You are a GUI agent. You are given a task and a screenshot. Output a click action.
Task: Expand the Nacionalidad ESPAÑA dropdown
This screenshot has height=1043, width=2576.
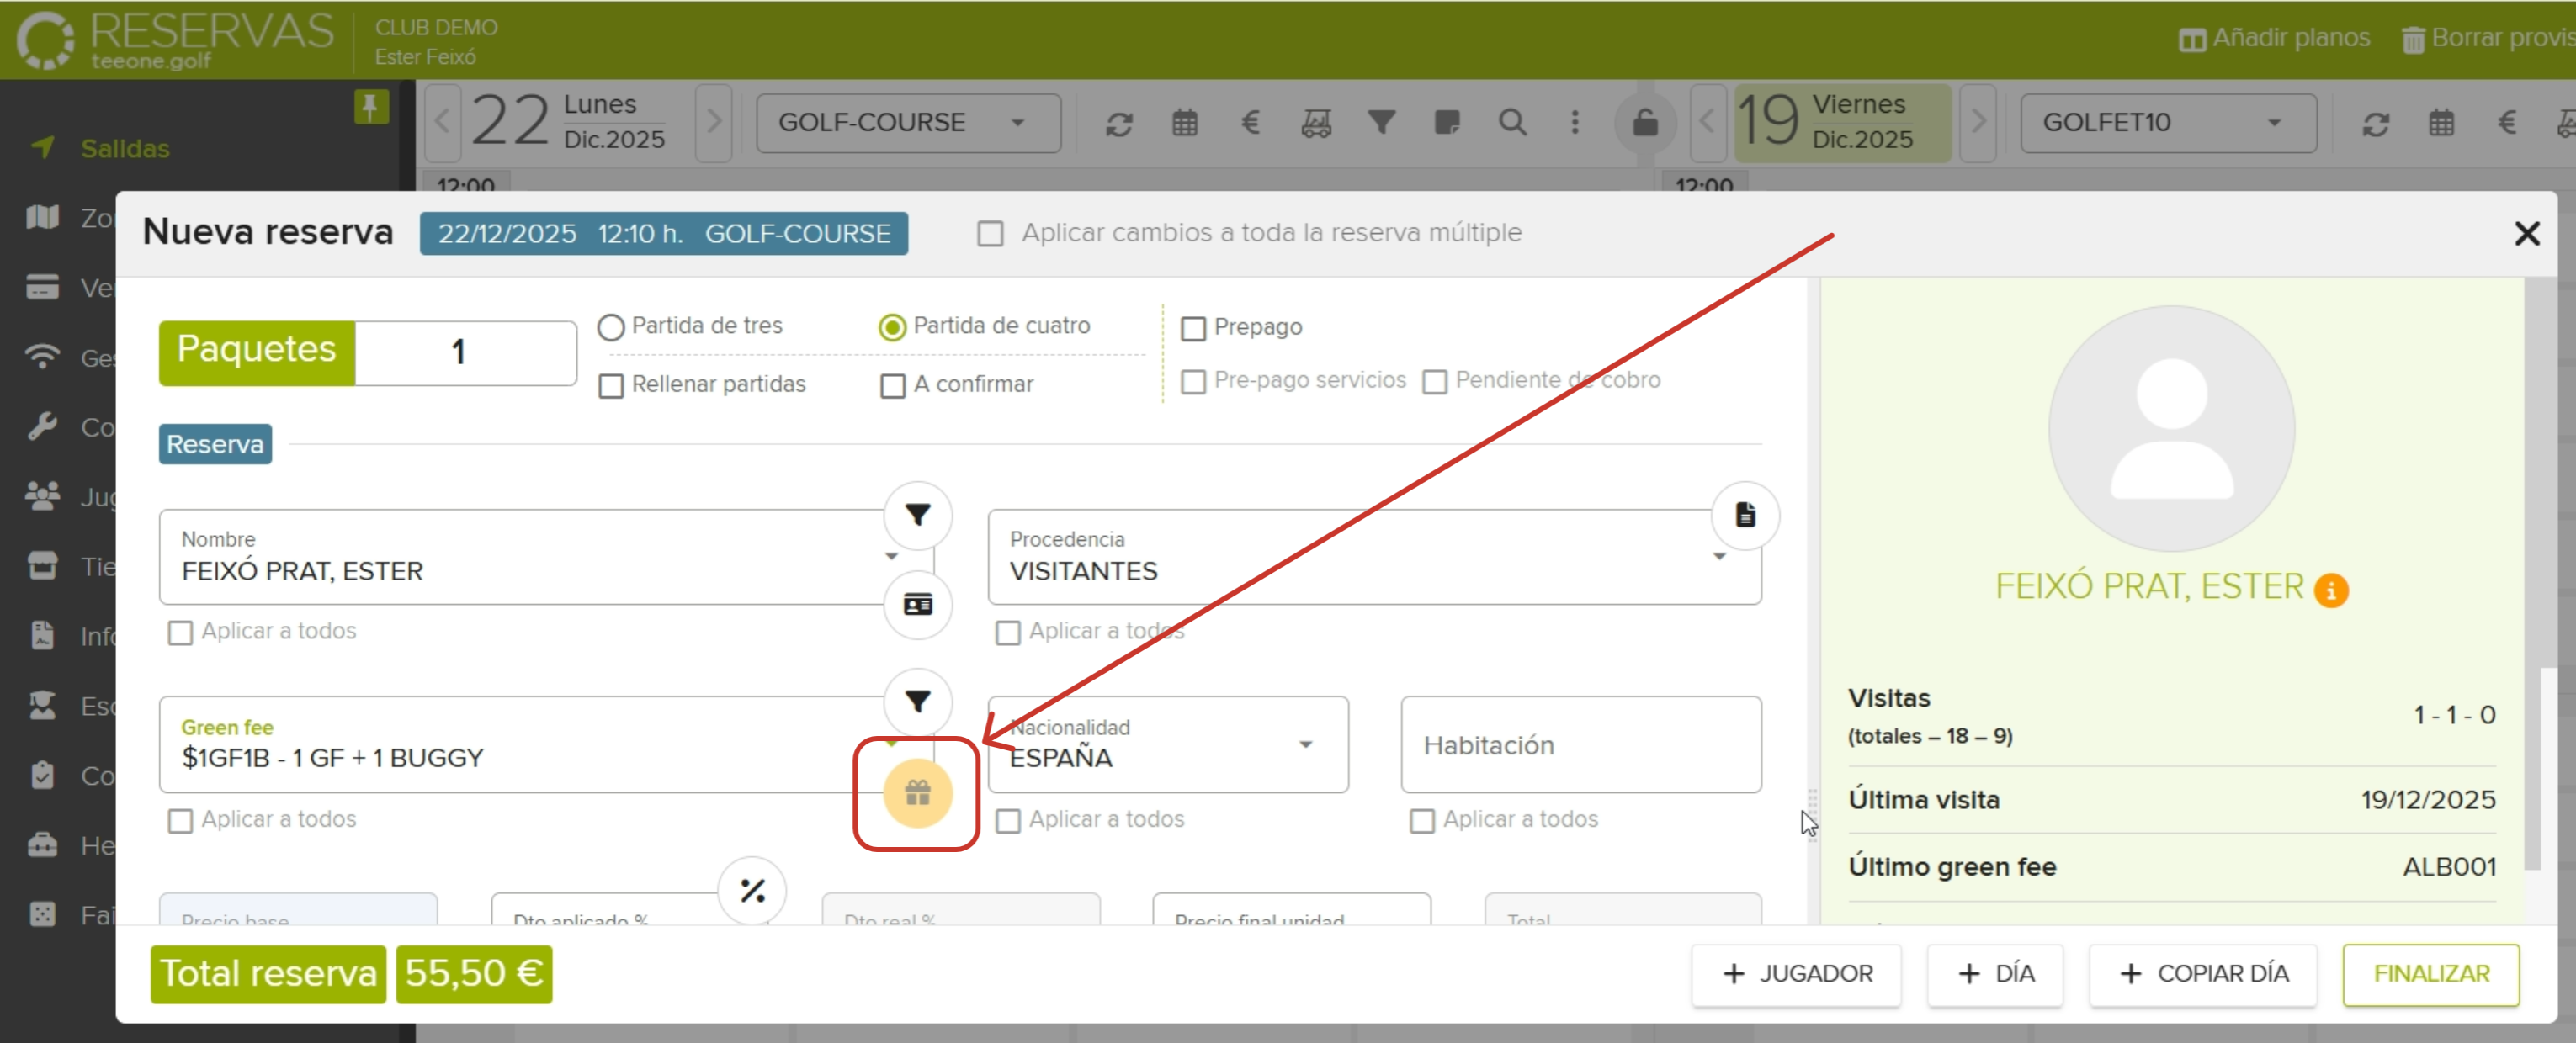1305,745
